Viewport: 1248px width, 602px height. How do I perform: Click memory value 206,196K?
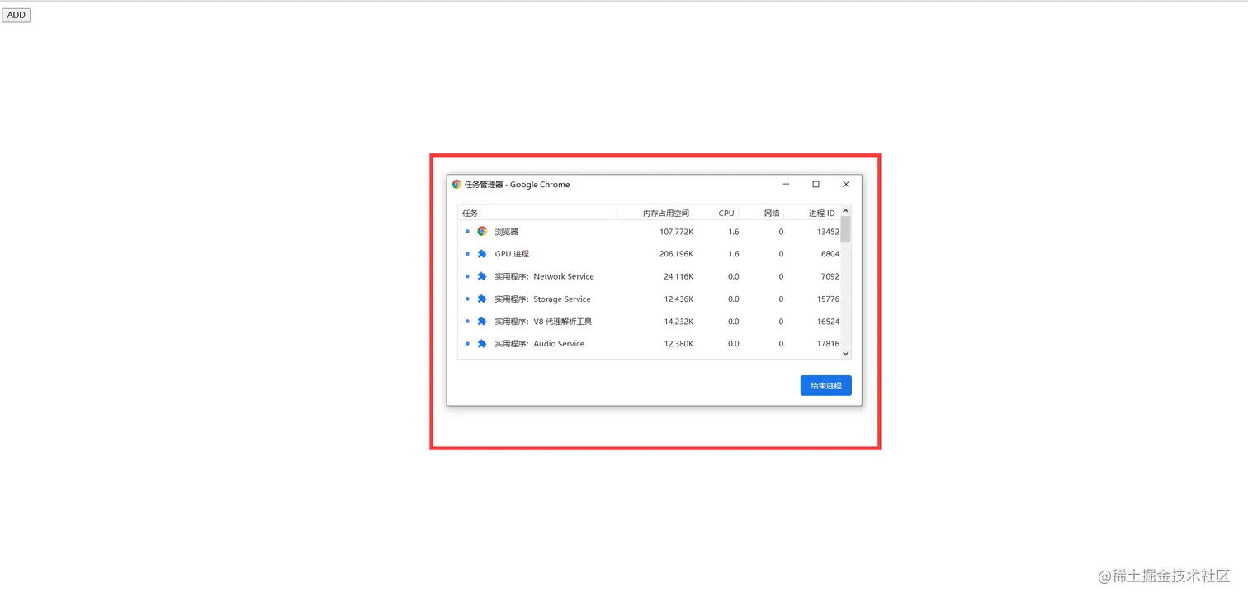click(x=676, y=254)
